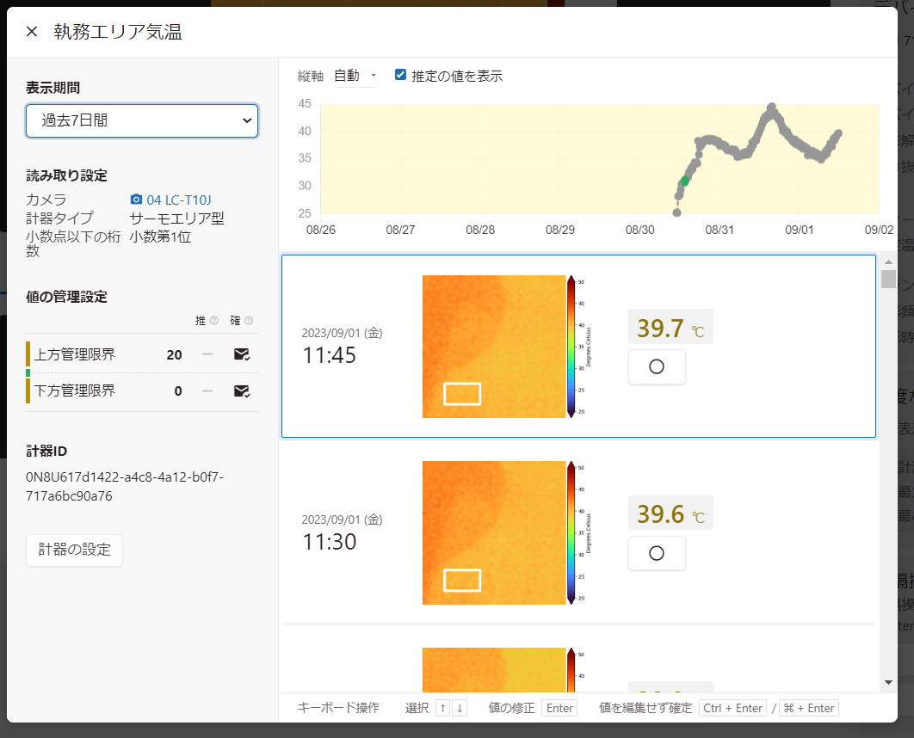Confirm the 39.7 ℃ reading with circle button
This screenshot has width=914, height=738.
pos(657,366)
